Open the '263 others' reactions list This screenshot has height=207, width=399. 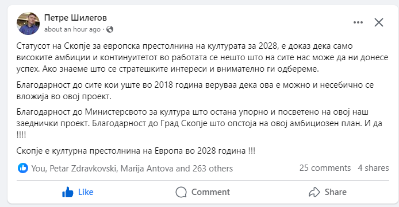click(x=213, y=169)
